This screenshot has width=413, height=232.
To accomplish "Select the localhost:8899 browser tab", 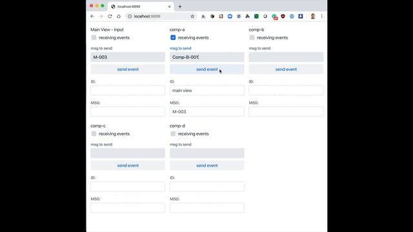I will click(x=141, y=6).
